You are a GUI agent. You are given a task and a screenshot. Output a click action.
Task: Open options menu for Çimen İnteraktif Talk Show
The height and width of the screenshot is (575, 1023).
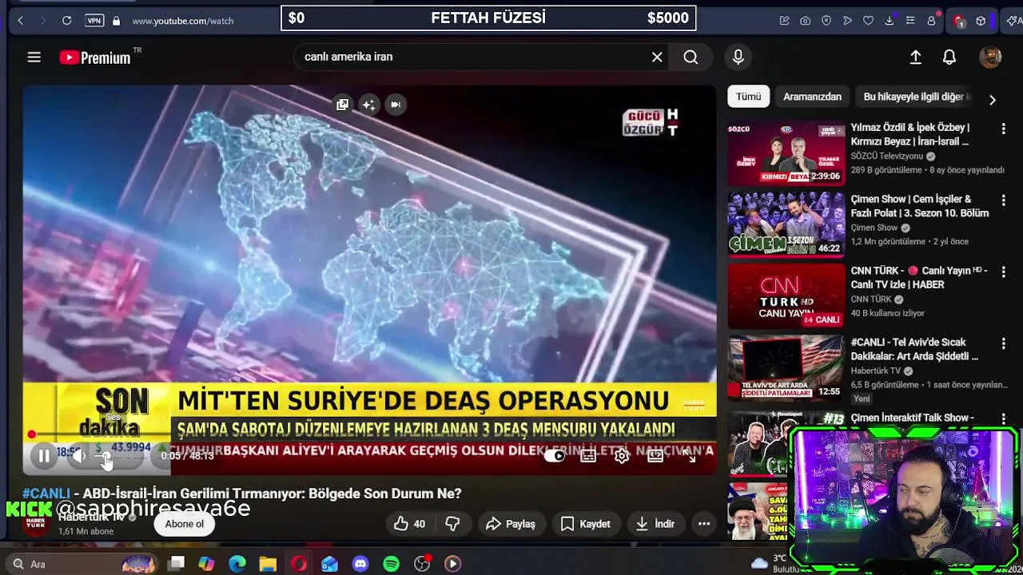pyautogui.click(x=1004, y=418)
